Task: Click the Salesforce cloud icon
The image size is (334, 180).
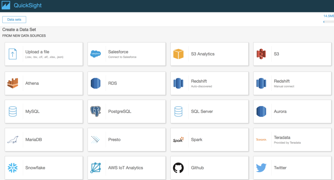Action: pos(96,54)
